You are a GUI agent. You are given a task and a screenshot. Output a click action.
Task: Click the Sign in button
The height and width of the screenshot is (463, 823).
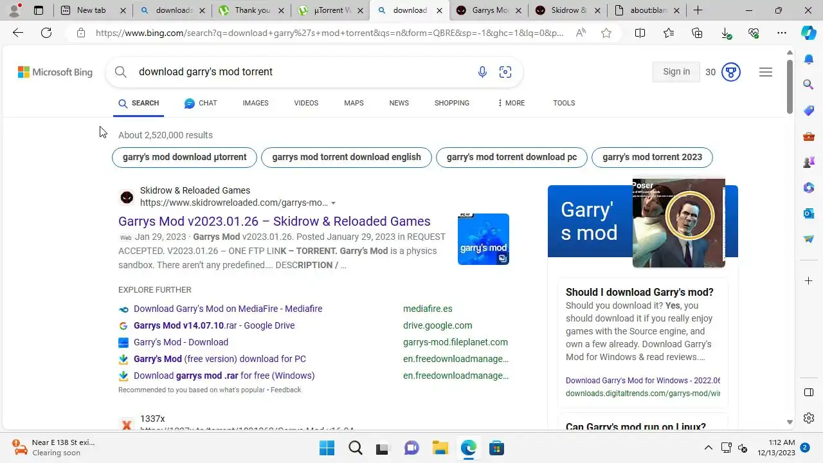point(676,72)
